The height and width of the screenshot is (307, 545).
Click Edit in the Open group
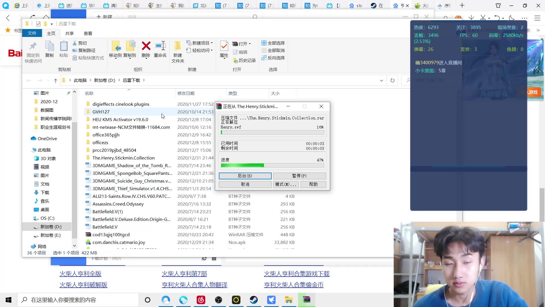[x=240, y=52]
